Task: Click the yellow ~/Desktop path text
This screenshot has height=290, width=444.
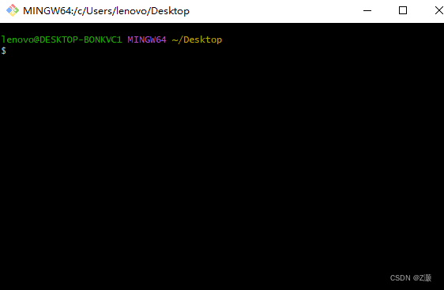Action: (x=197, y=40)
